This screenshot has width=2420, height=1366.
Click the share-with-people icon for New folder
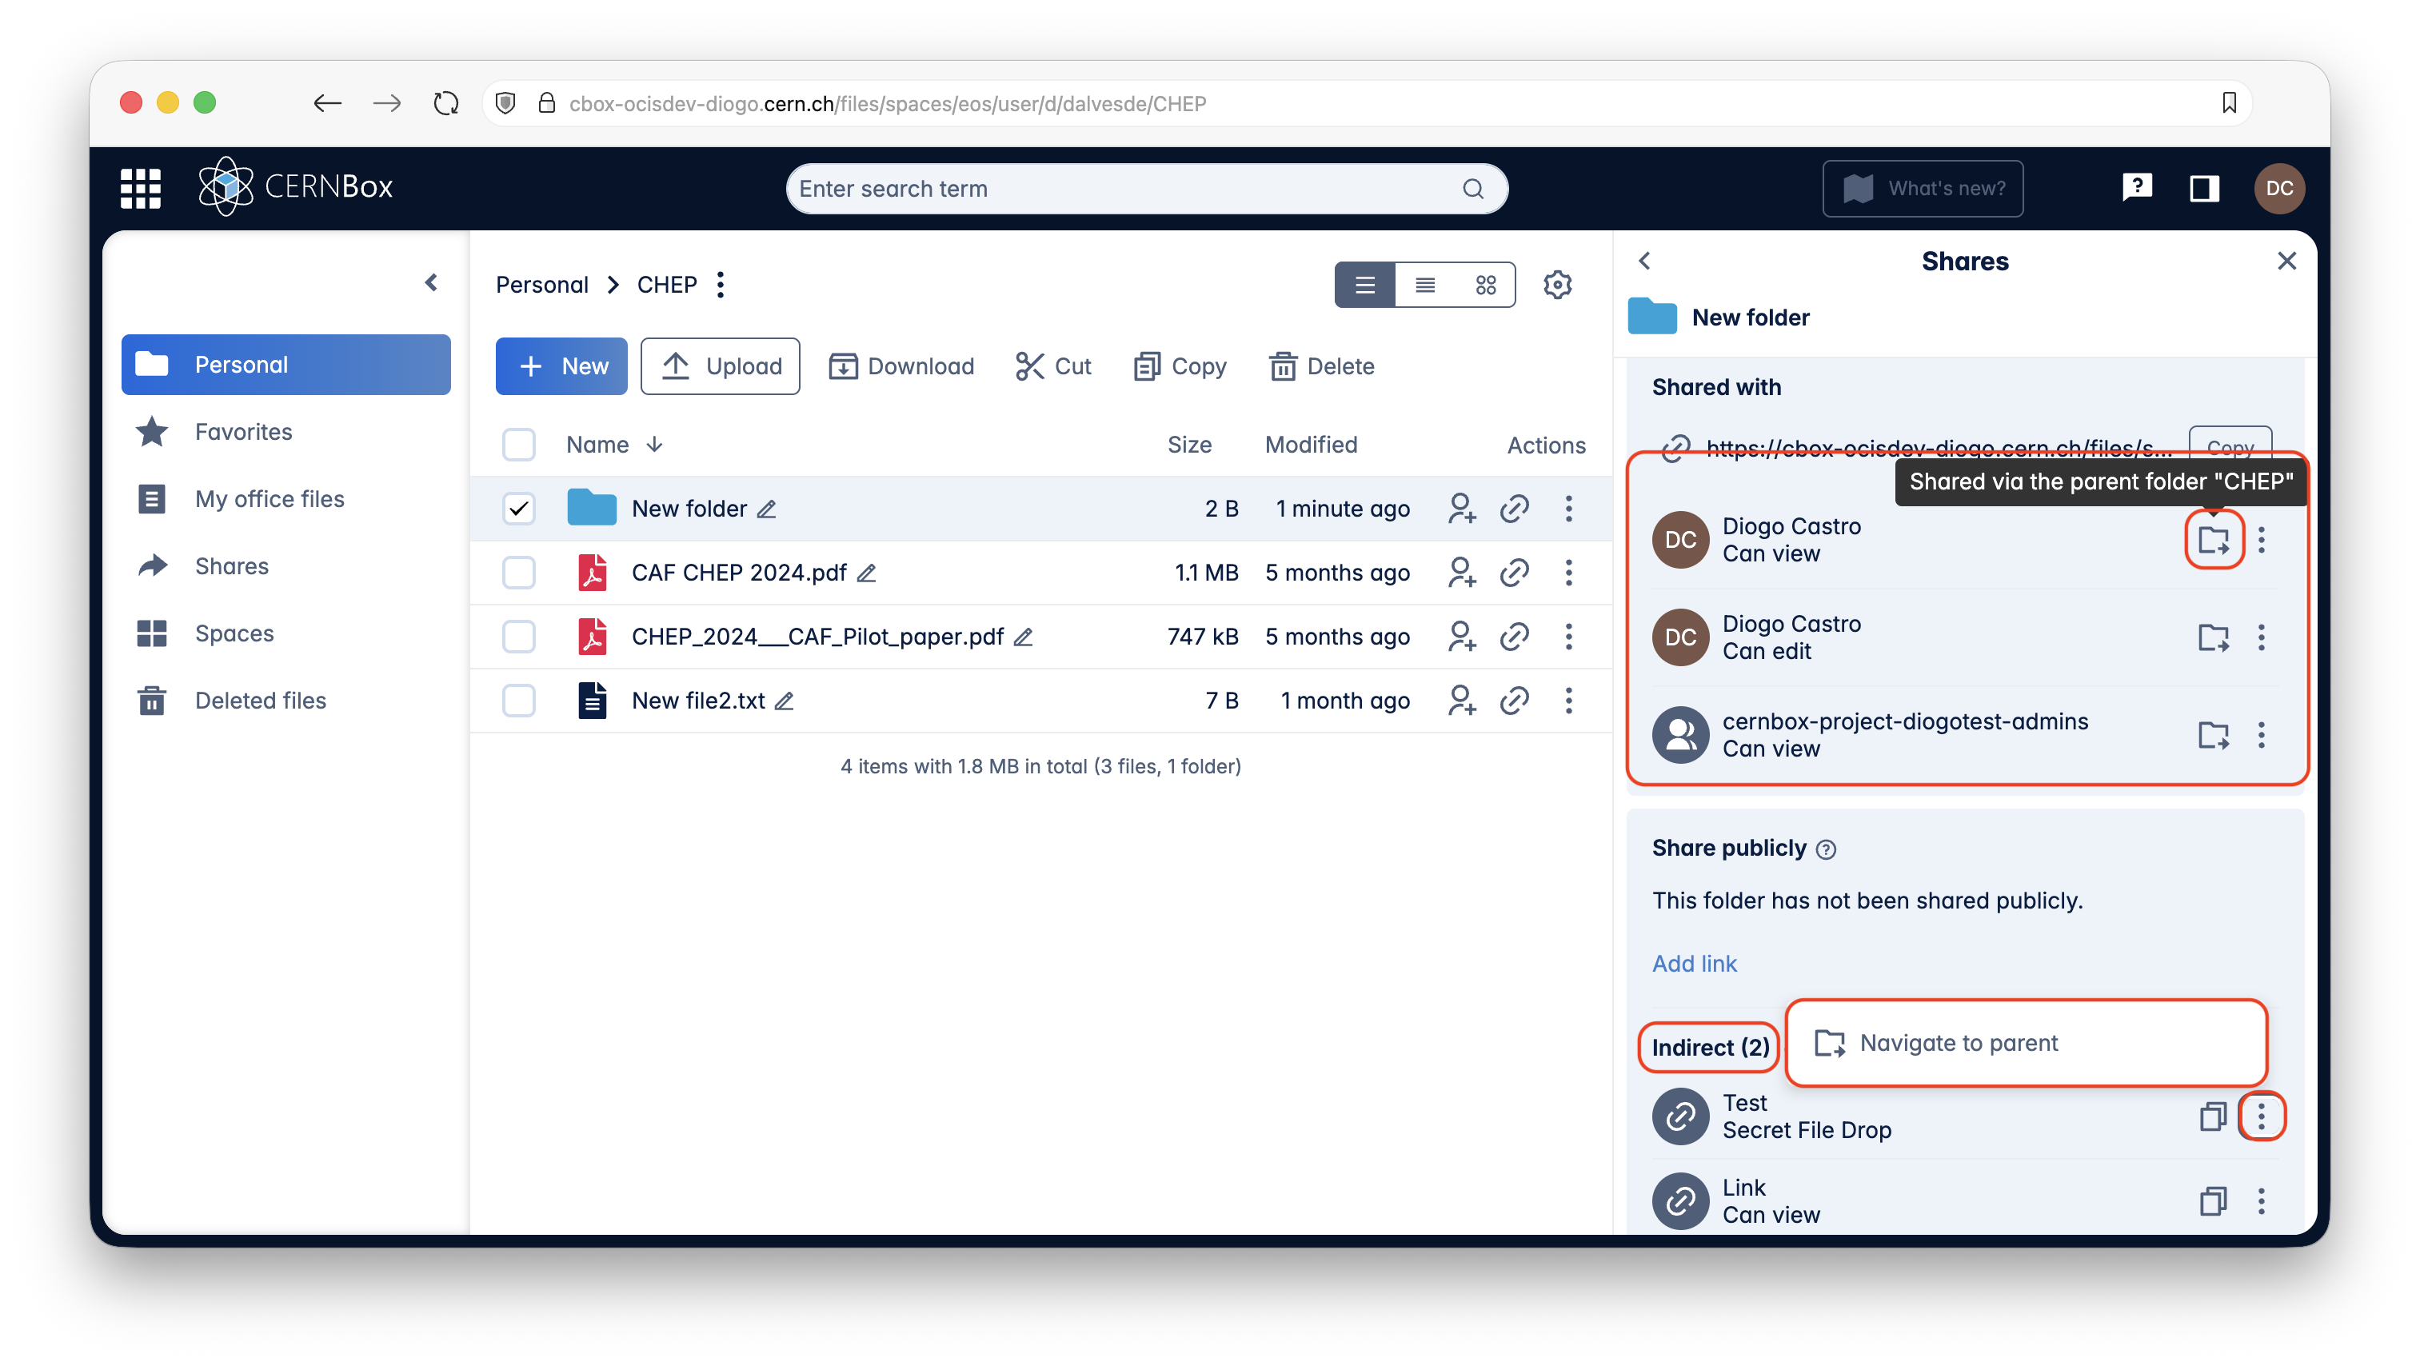(1462, 509)
